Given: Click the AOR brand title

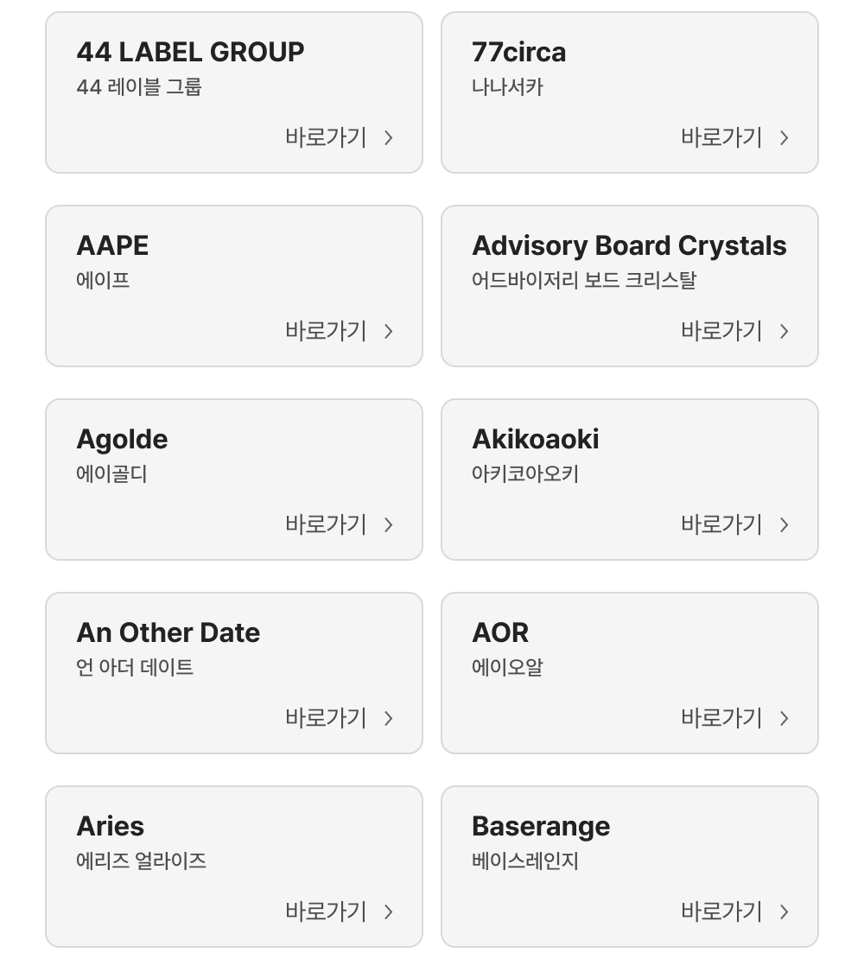Looking at the screenshot, I should click(x=500, y=632).
